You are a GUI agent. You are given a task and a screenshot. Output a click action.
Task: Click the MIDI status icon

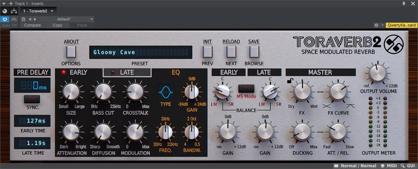click(x=382, y=166)
